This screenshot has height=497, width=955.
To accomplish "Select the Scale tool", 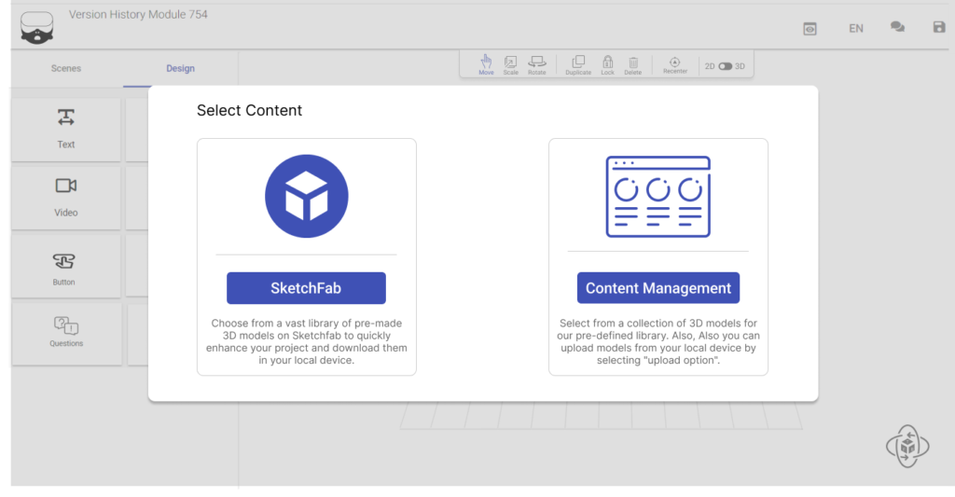I will [x=510, y=65].
